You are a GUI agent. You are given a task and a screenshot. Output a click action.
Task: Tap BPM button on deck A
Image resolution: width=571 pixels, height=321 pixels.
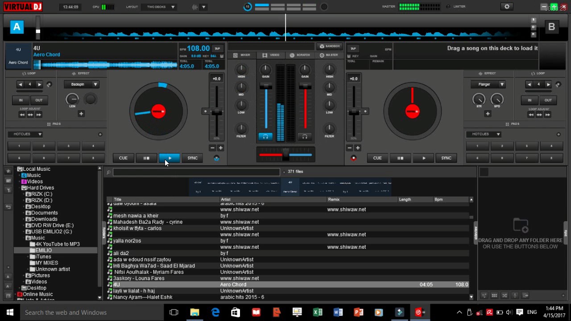[x=217, y=49]
